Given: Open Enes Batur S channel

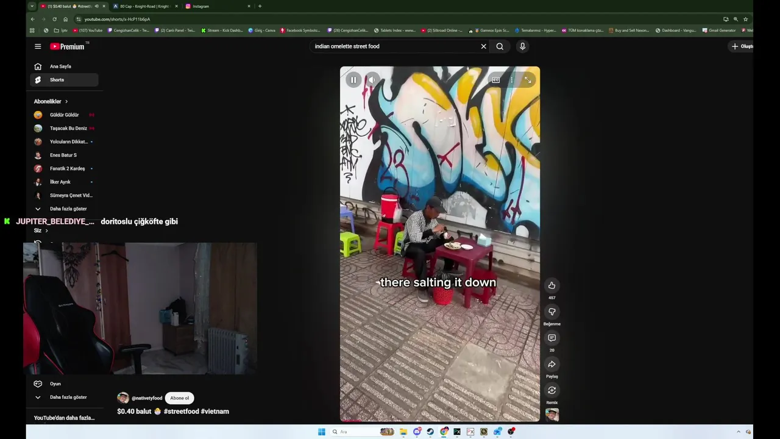Looking at the screenshot, I should click(x=64, y=155).
